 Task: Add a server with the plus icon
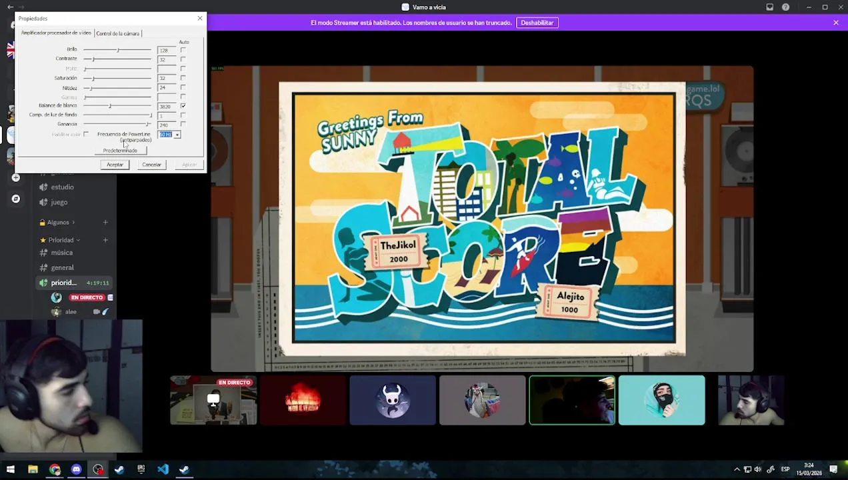[15, 178]
